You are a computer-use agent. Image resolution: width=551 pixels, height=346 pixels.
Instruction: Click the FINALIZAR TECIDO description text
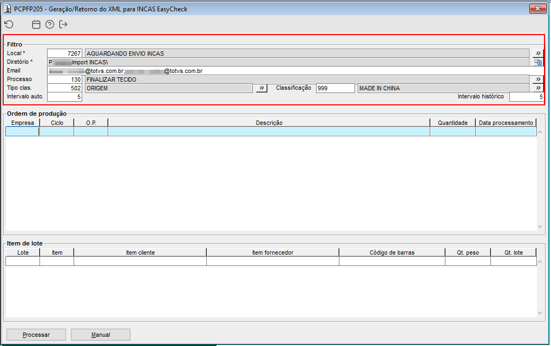pyautogui.click(x=111, y=79)
